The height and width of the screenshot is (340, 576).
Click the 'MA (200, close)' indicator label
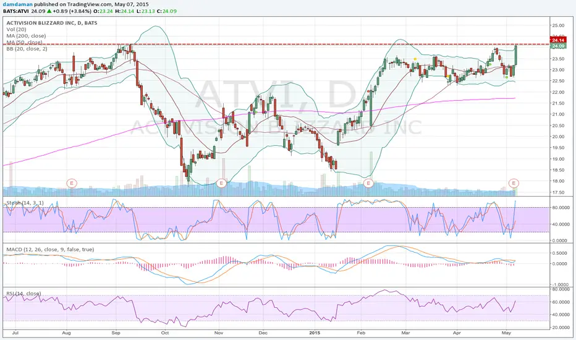tap(26, 36)
